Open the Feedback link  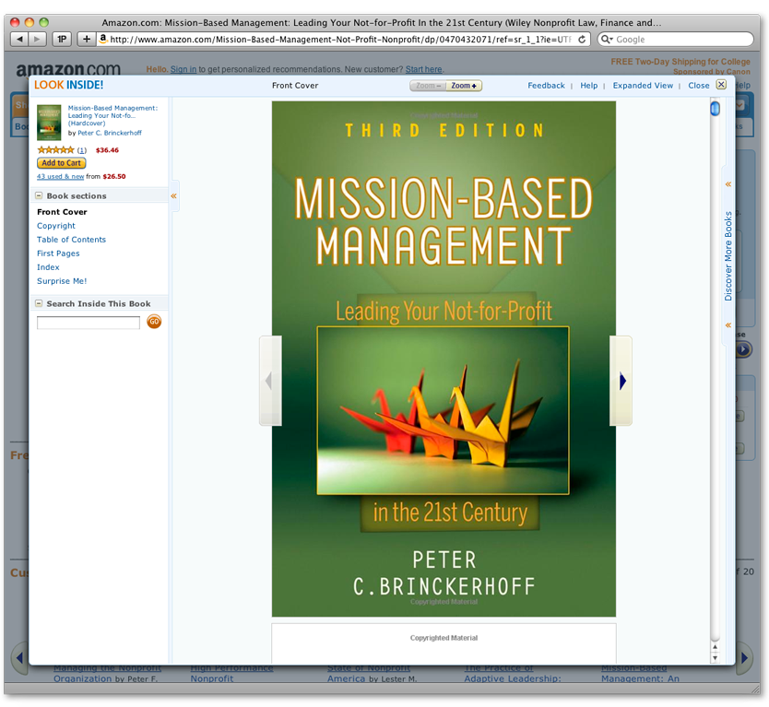(x=547, y=86)
